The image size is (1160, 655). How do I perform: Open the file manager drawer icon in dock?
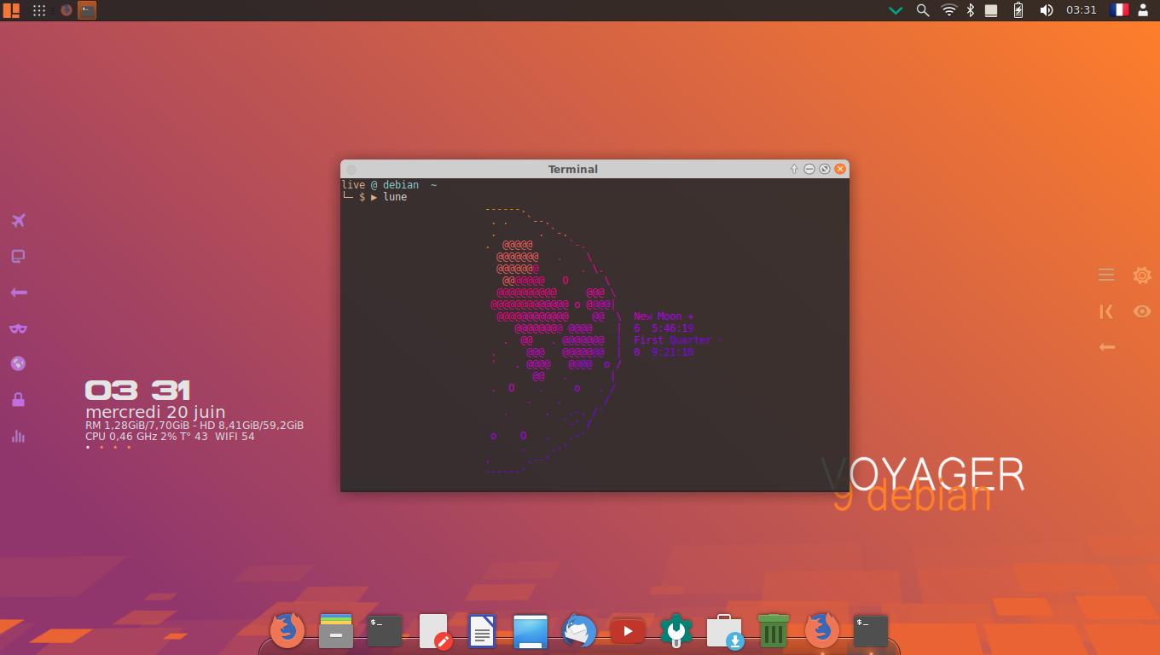pyautogui.click(x=336, y=631)
